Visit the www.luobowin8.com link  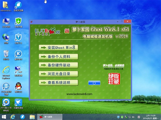coord(79,94)
